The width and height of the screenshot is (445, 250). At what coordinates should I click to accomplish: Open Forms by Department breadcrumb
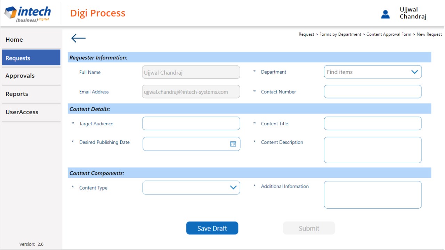[340, 34]
